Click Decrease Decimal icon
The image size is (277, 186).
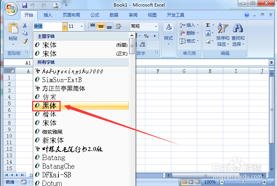pyautogui.click(x=142, y=45)
